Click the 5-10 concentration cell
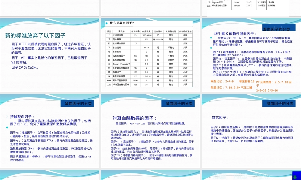Image resolution: width=301 pixels, height=180 pixels. [x=147, y=48]
